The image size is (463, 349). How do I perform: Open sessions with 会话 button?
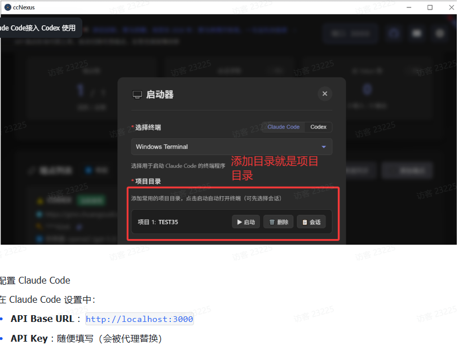click(x=311, y=222)
